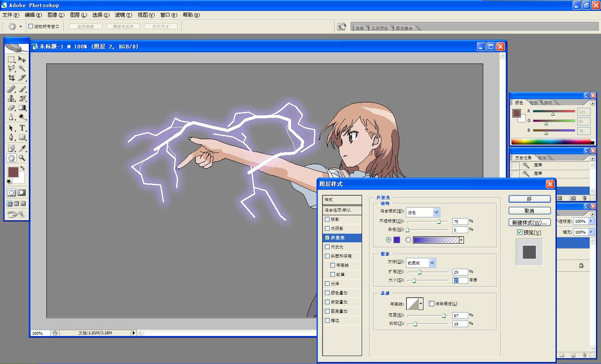Click the Clone Stamp tool

tap(11, 98)
